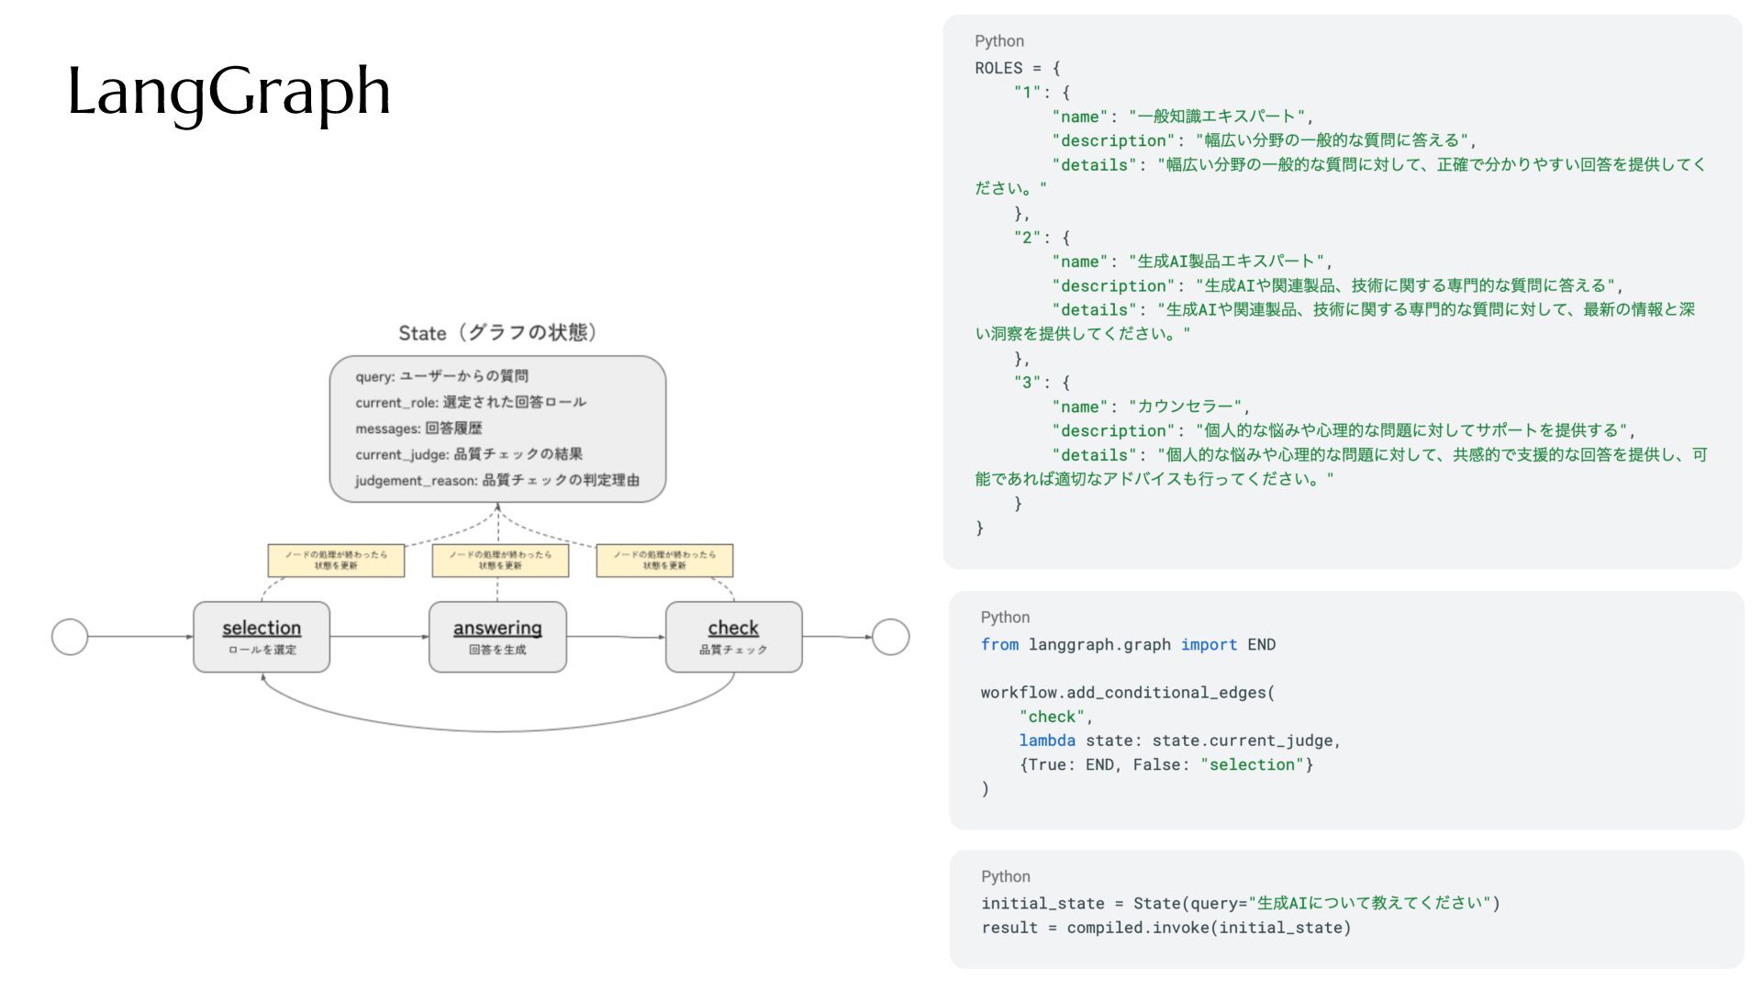Click result = compiled.invoke(initial_state) line
This screenshot has height=991, width=1762.
[1166, 928]
